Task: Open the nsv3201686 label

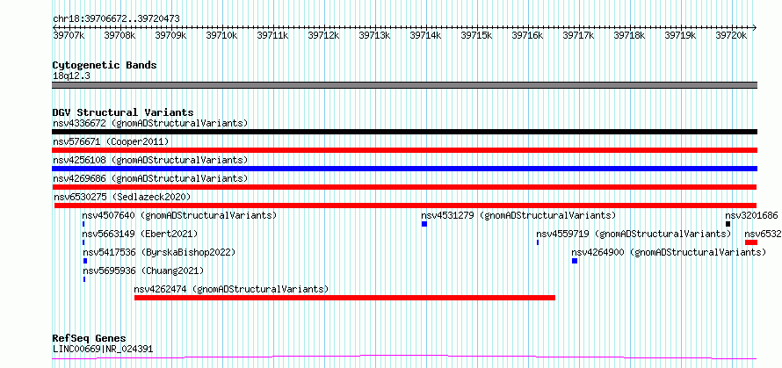Action: (x=751, y=215)
